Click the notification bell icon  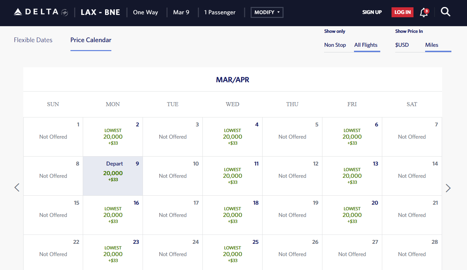(x=423, y=13)
